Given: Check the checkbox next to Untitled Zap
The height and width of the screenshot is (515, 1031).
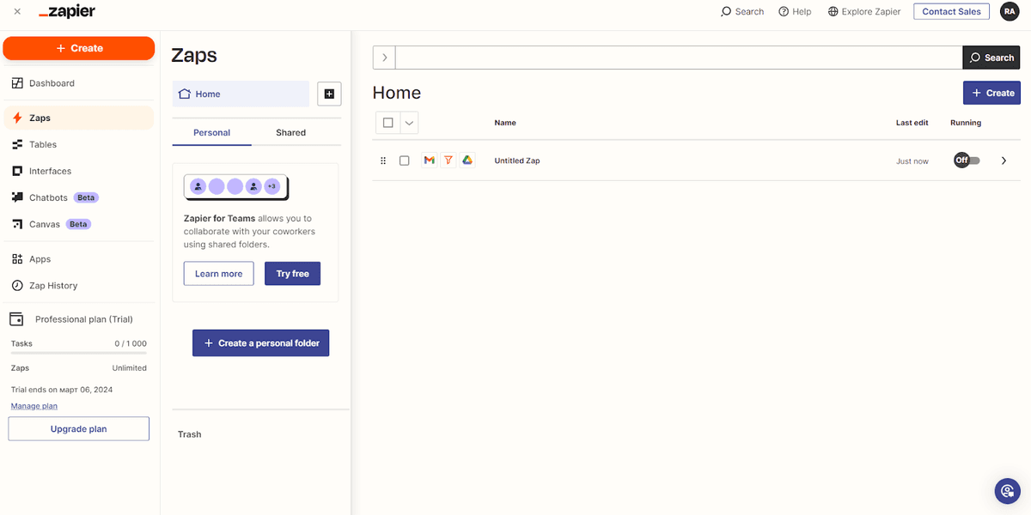Looking at the screenshot, I should tap(404, 160).
